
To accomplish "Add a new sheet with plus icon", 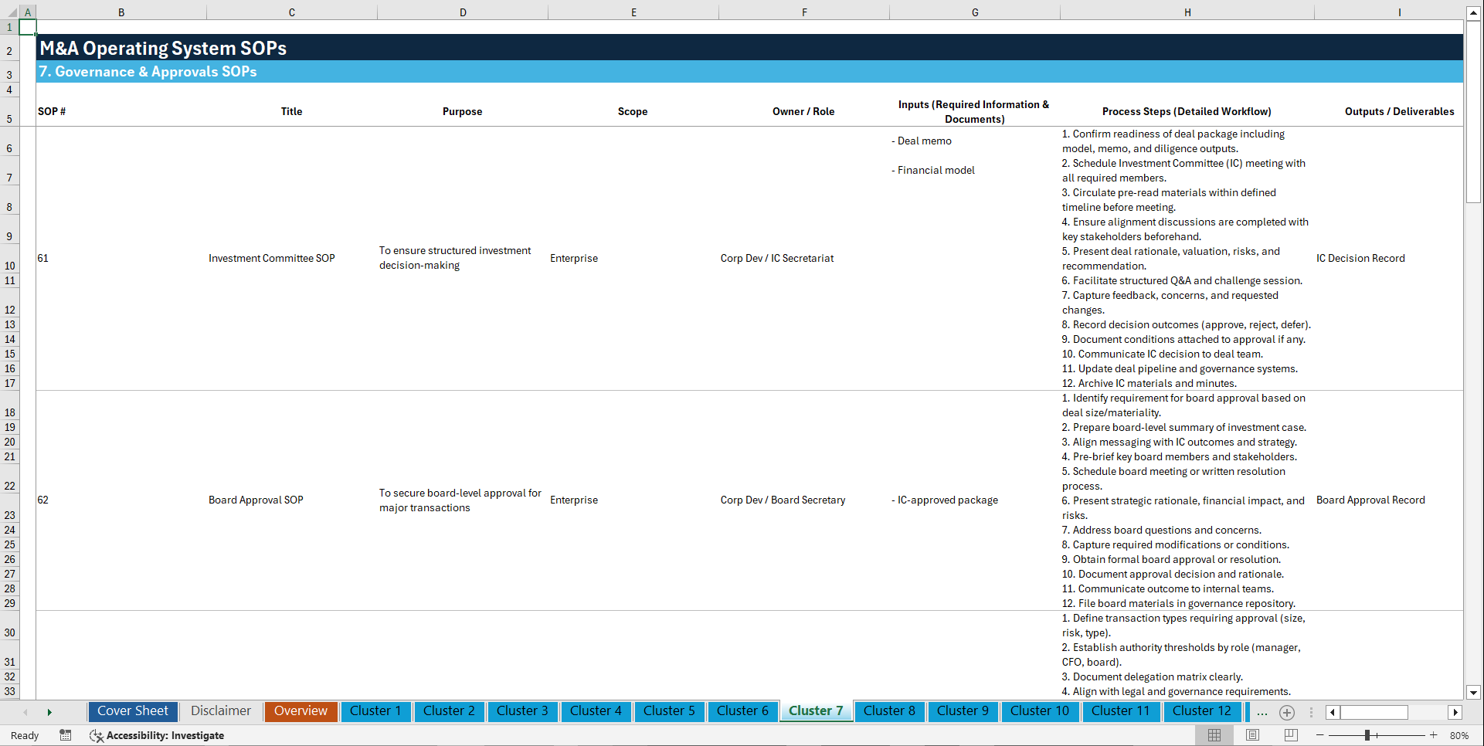I will tap(1287, 712).
